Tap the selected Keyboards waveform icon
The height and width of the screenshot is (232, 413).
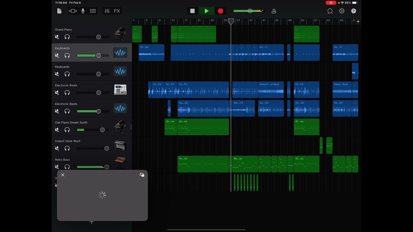point(120,53)
